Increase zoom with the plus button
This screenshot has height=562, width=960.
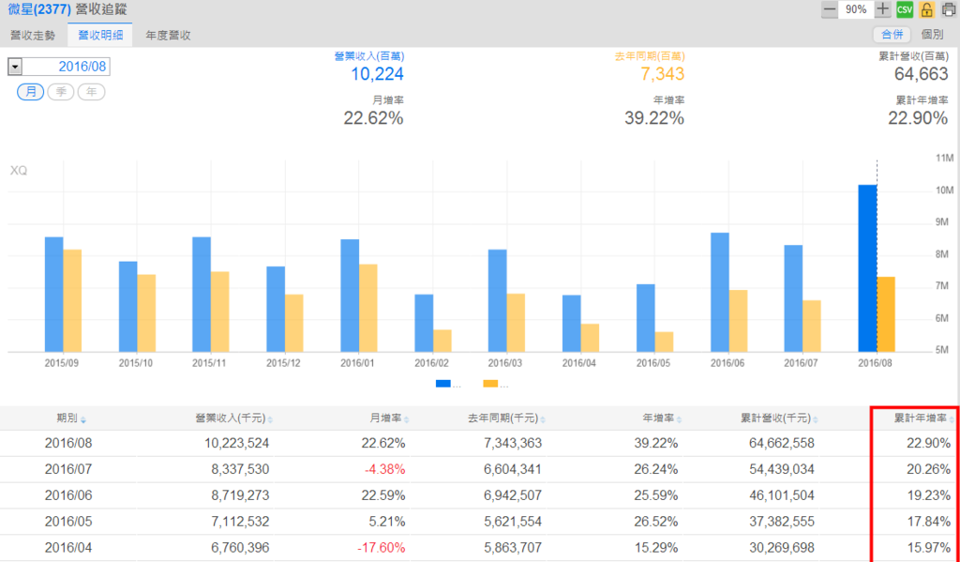click(882, 9)
